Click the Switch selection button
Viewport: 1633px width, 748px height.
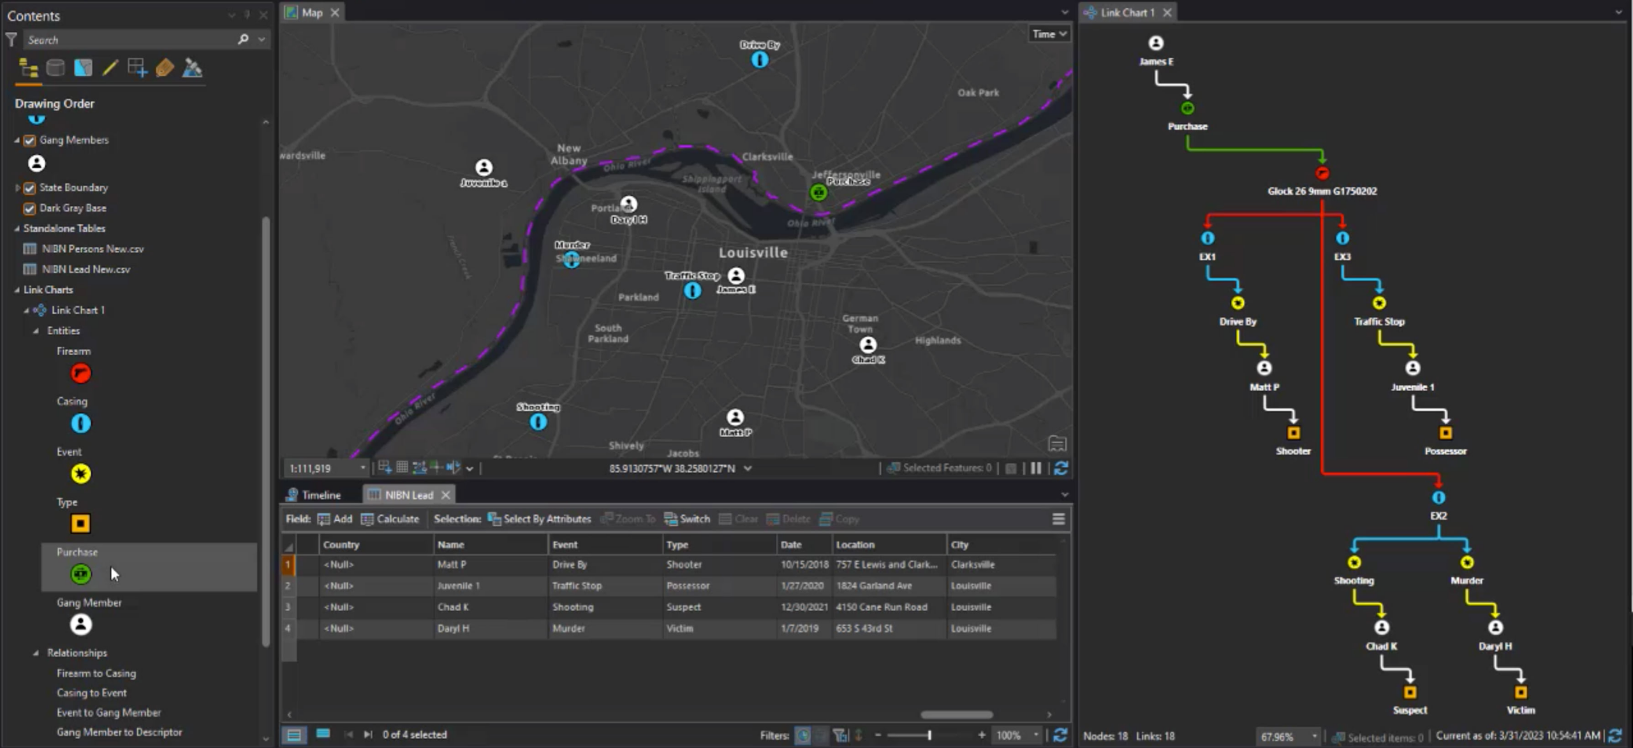(686, 518)
